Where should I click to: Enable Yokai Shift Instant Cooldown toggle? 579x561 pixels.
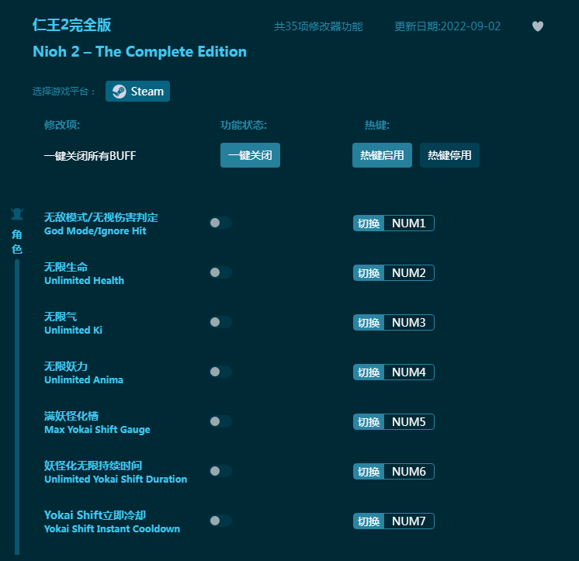[x=221, y=521]
